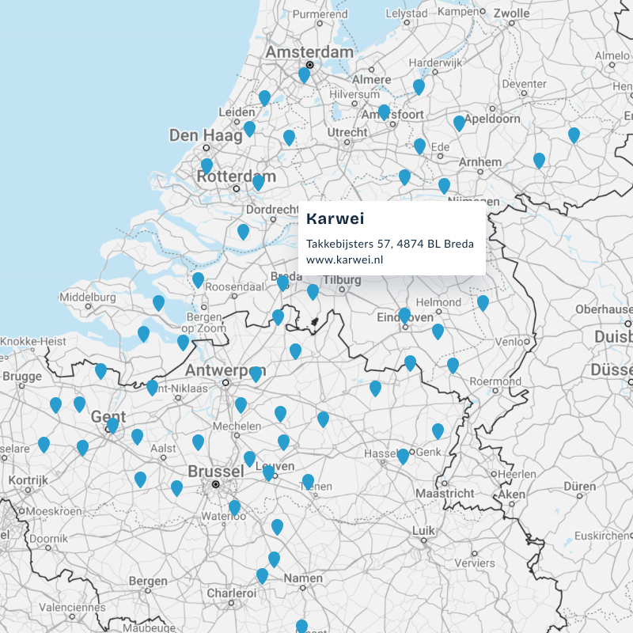This screenshot has height=633, width=633.
Task: Select the store marker near Apeldoorn
Action: (x=459, y=123)
